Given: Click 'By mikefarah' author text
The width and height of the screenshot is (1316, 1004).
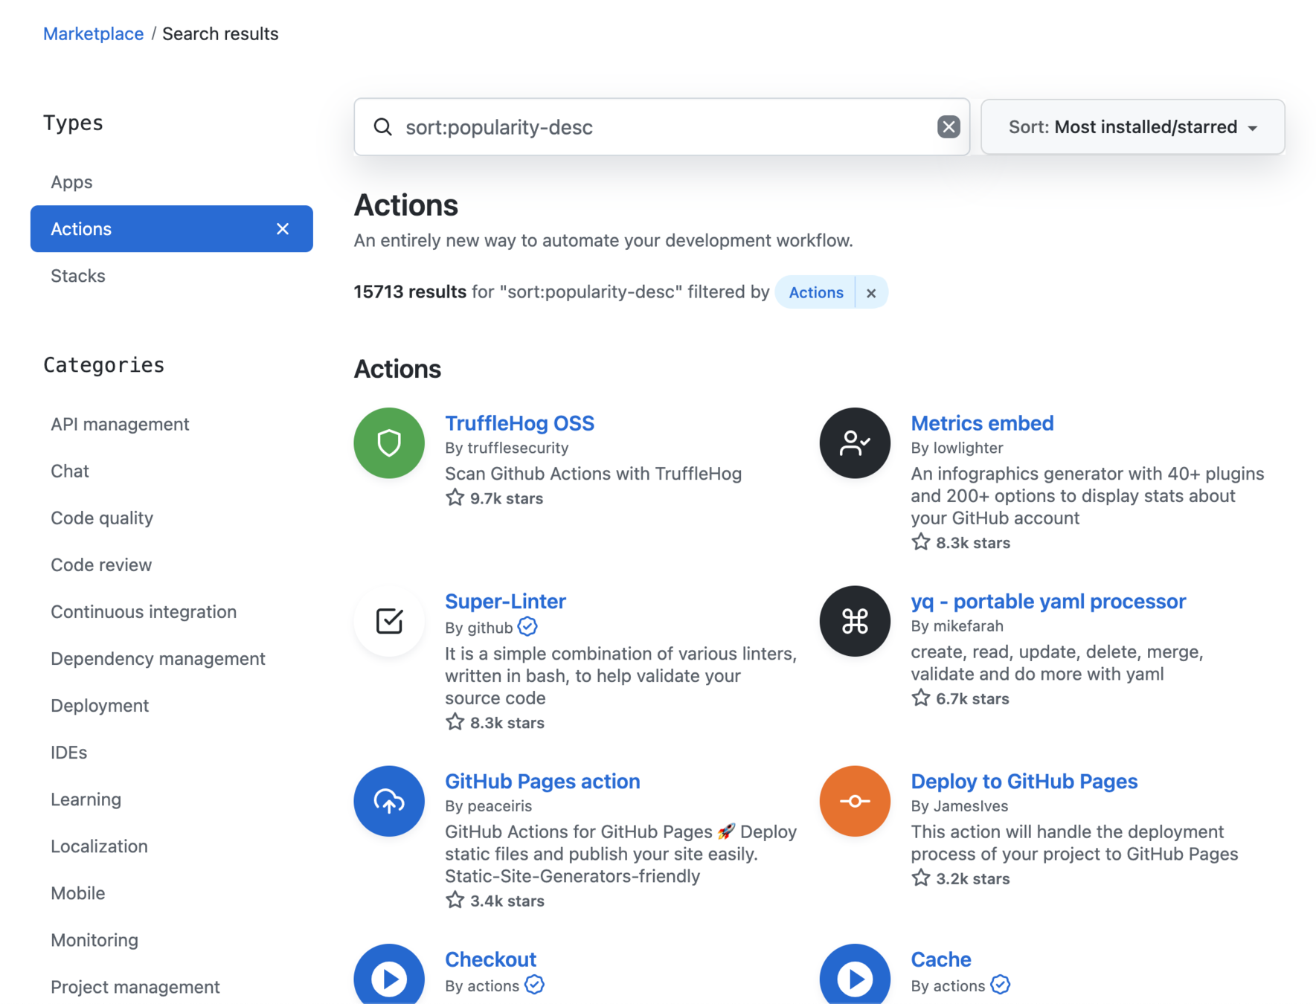Looking at the screenshot, I should click(957, 625).
